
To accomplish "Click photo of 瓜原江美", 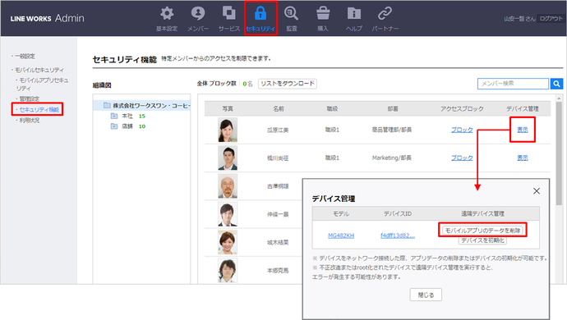I will pyautogui.click(x=228, y=130).
